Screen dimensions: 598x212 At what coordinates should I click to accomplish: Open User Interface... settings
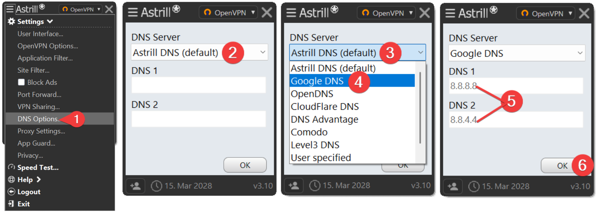click(x=40, y=34)
